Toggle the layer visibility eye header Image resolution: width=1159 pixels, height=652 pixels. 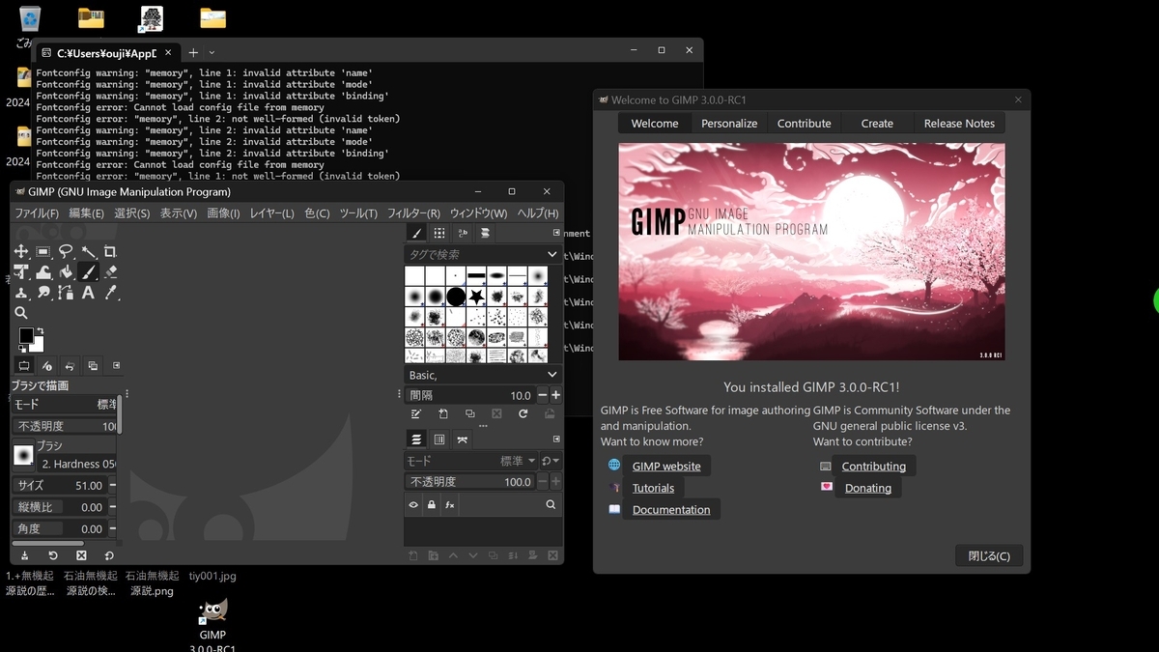click(x=413, y=504)
